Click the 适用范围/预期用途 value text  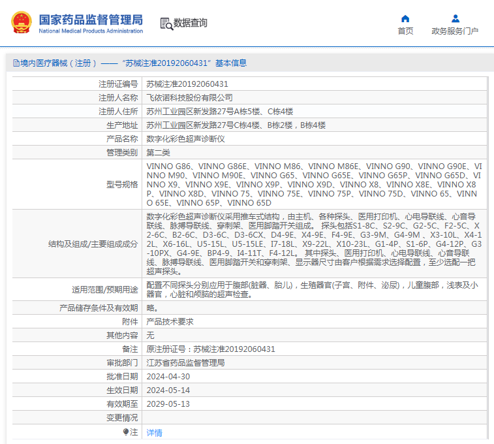(x=312, y=290)
